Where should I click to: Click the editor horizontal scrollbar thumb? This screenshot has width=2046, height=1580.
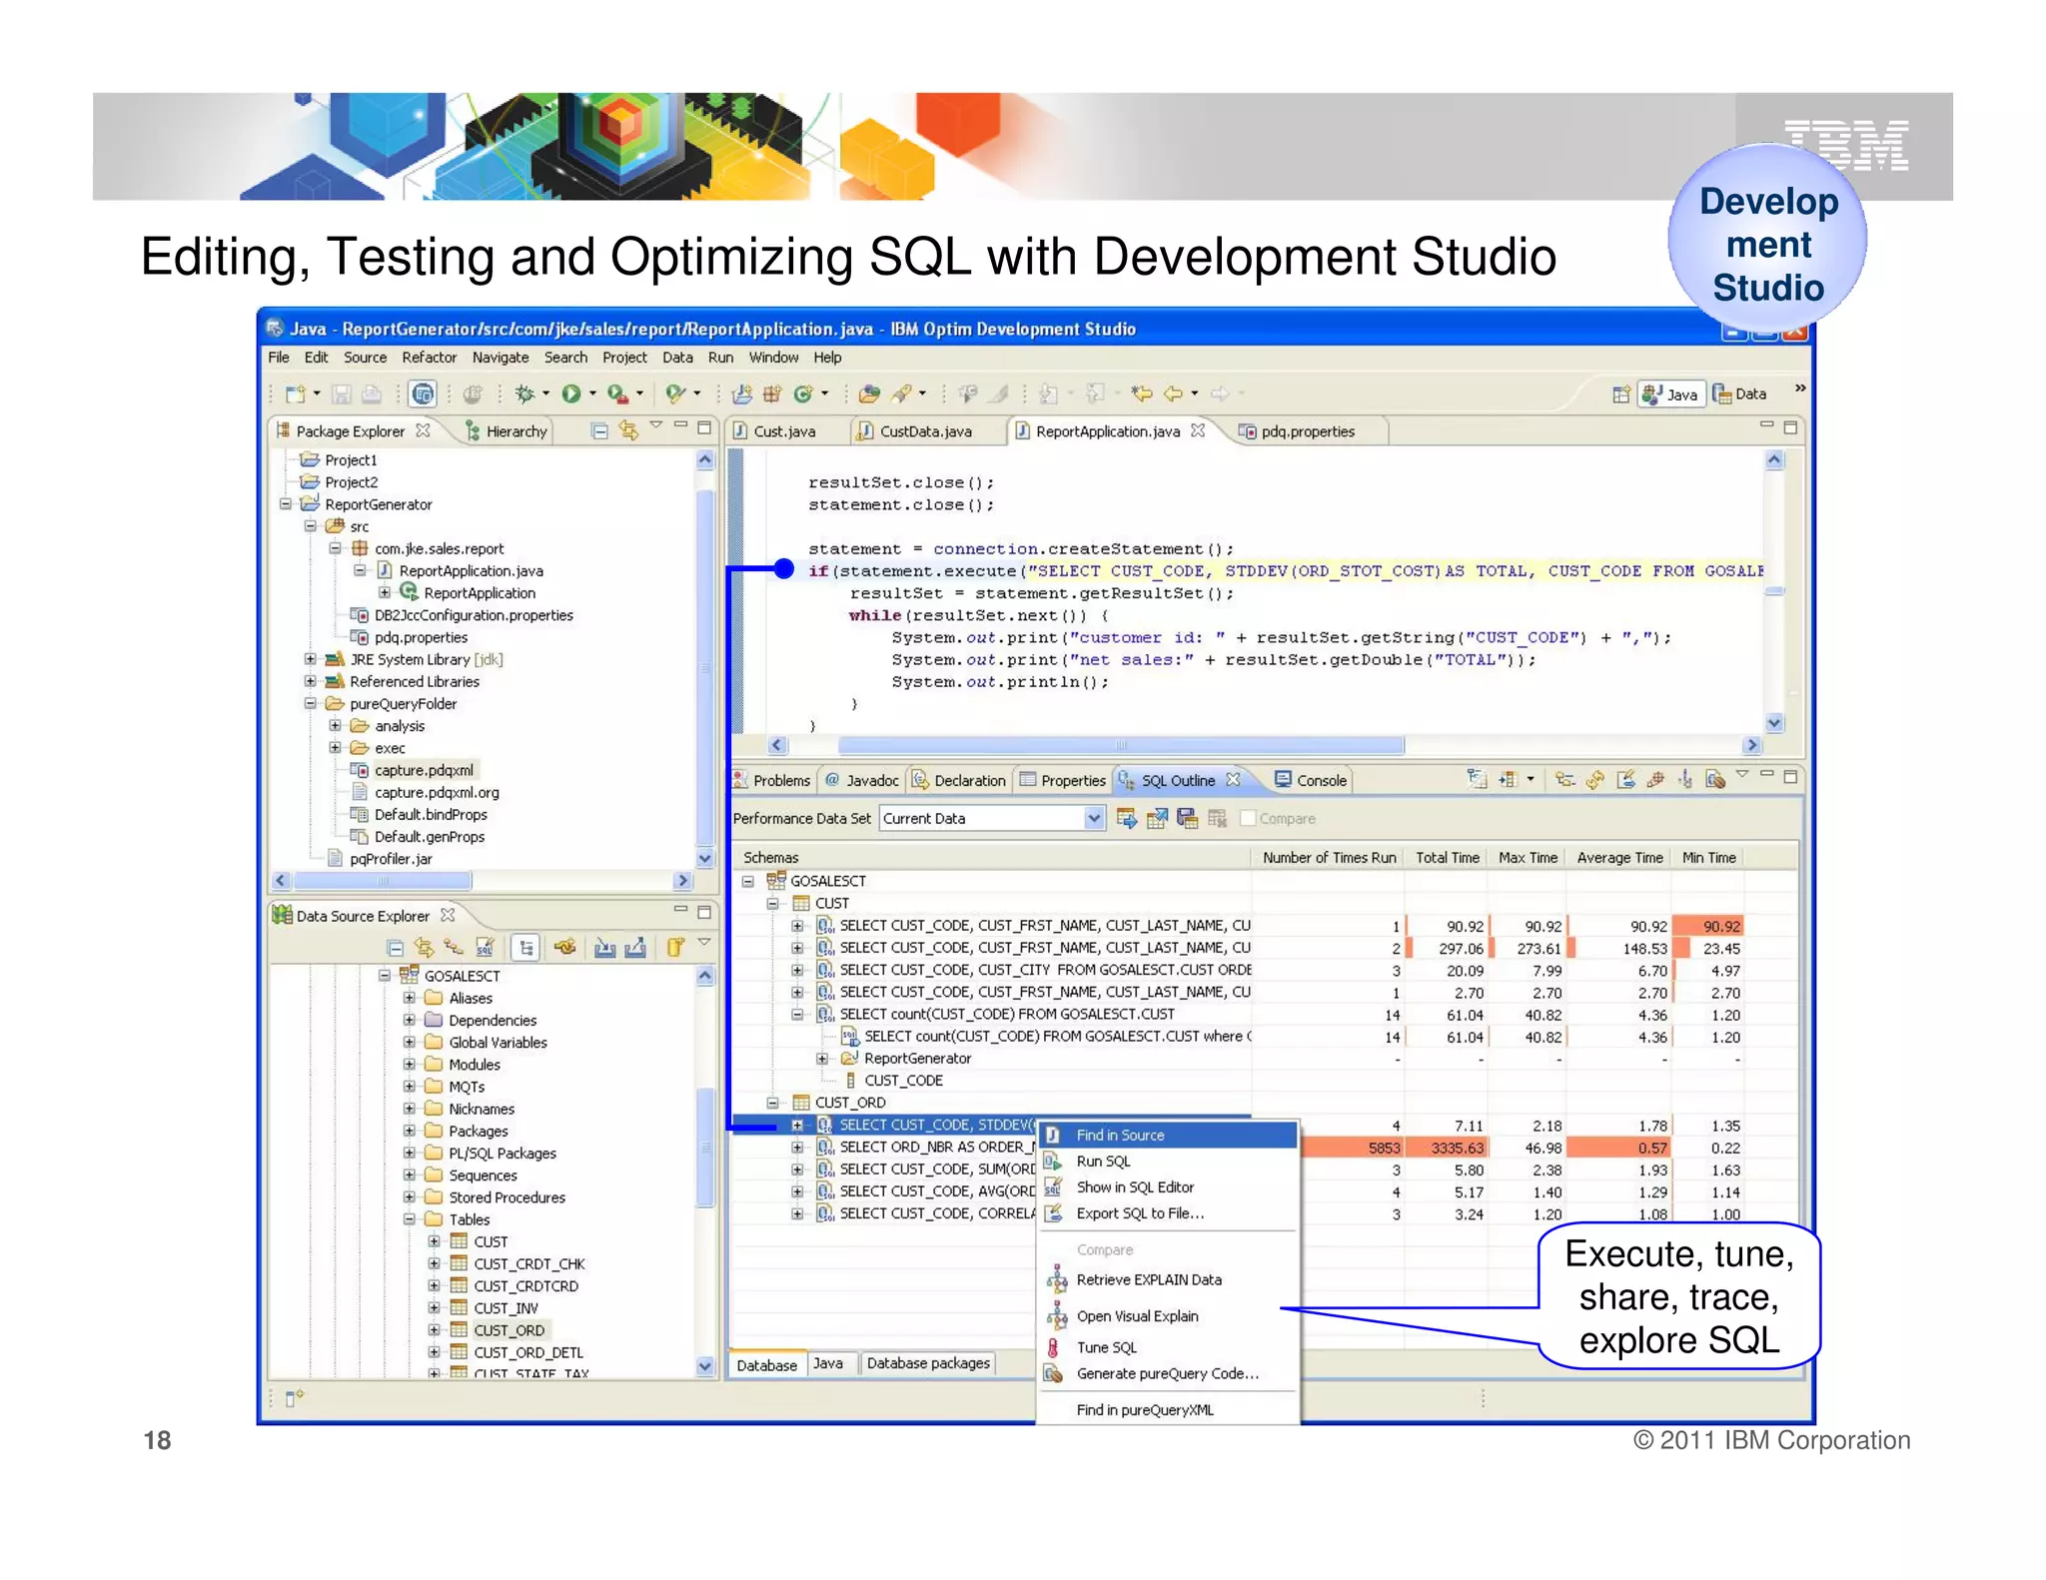click(x=1121, y=745)
